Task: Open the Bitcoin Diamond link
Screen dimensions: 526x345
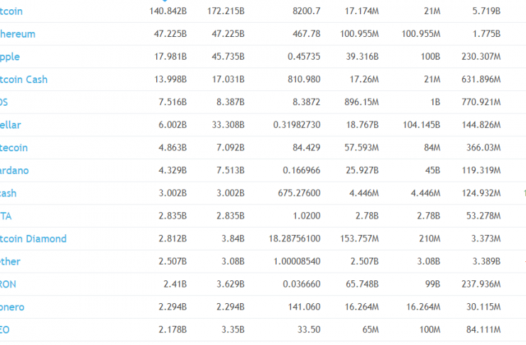Action: click(x=33, y=239)
